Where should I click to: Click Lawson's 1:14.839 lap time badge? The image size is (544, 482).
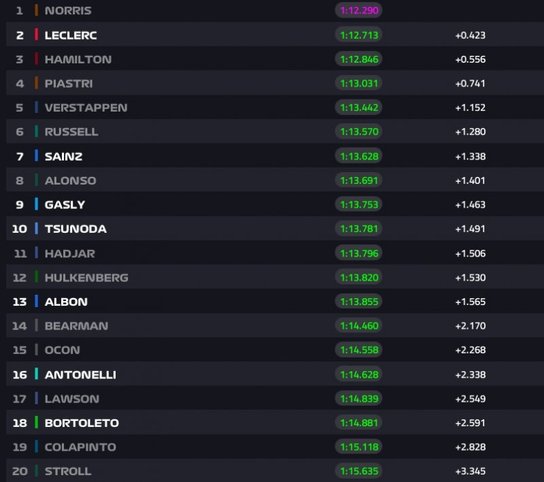click(x=358, y=399)
